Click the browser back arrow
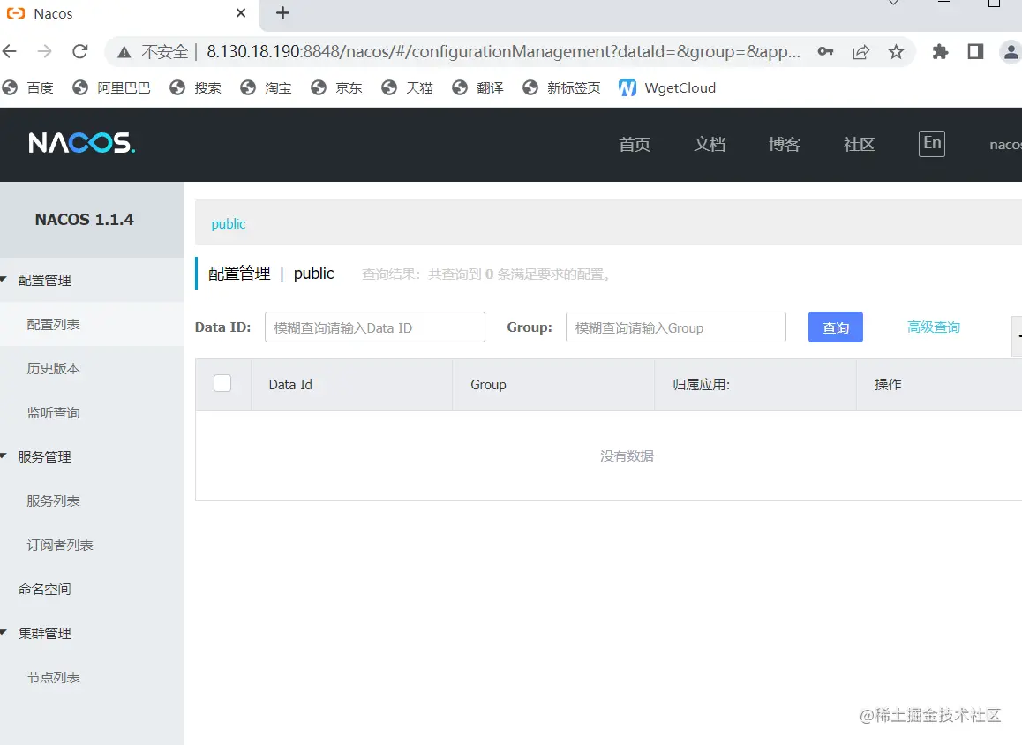 (10, 51)
